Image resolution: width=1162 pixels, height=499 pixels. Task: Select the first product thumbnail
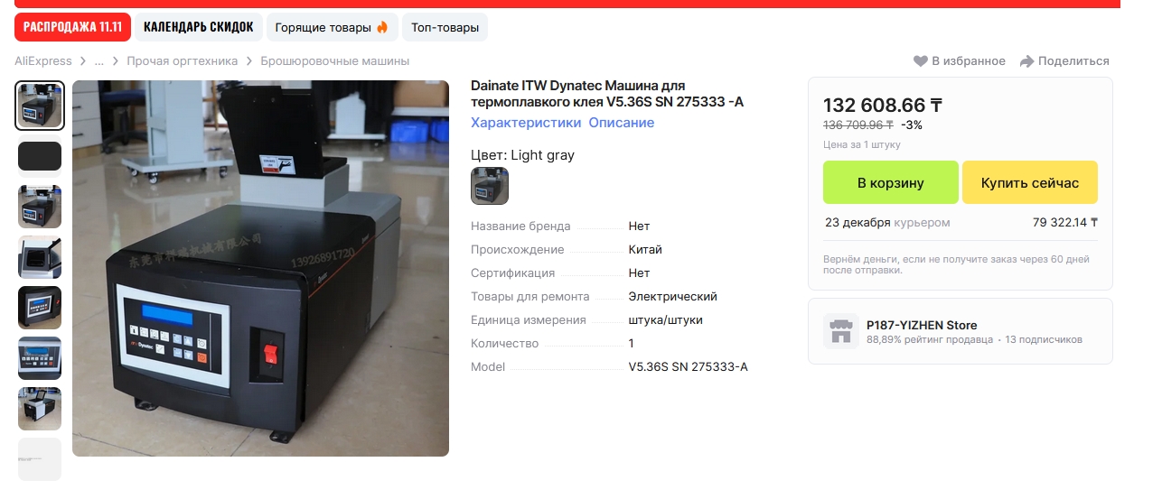tap(40, 106)
